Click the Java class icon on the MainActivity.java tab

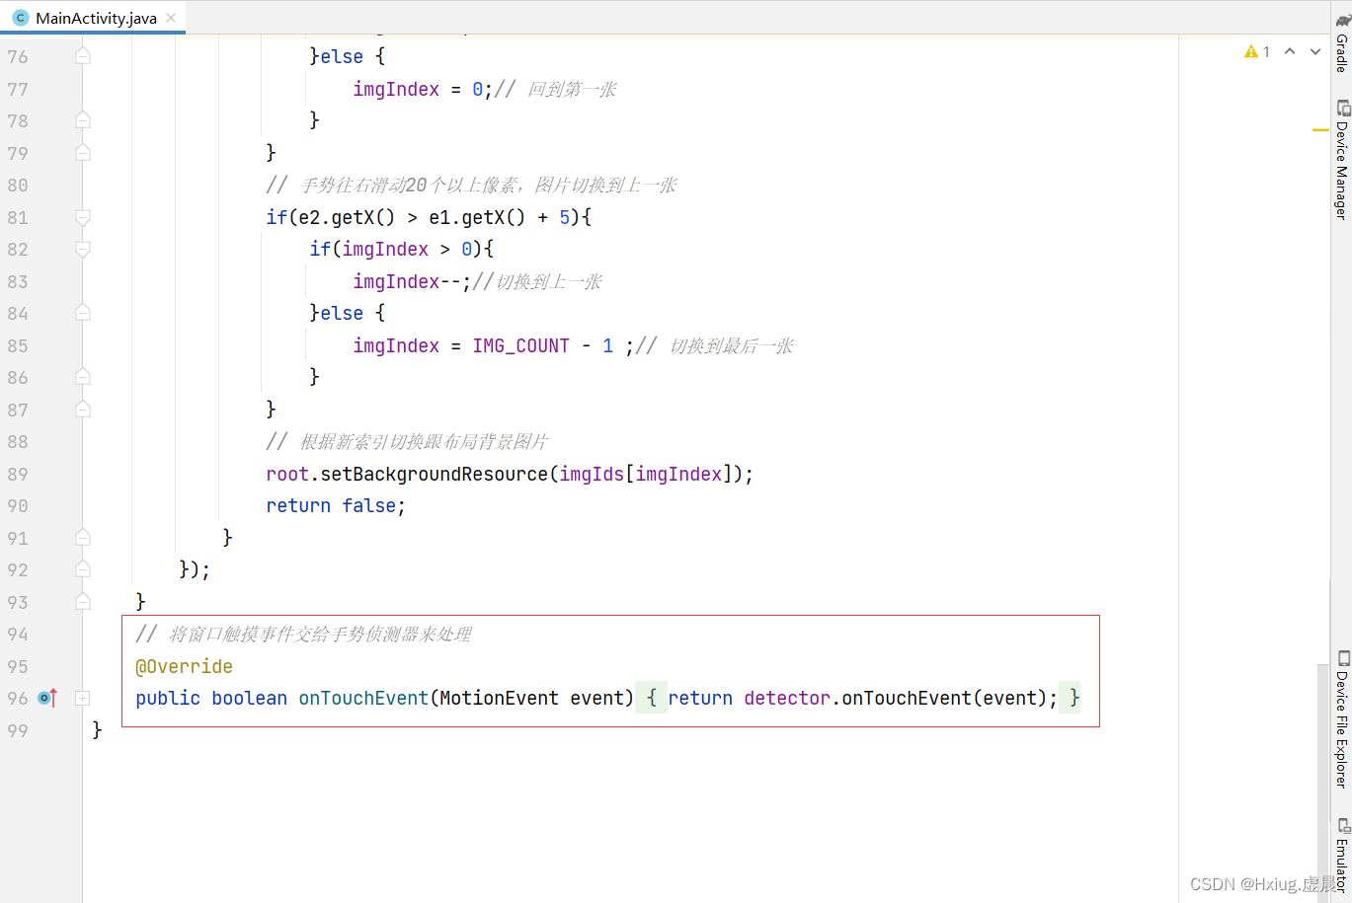[x=20, y=18]
